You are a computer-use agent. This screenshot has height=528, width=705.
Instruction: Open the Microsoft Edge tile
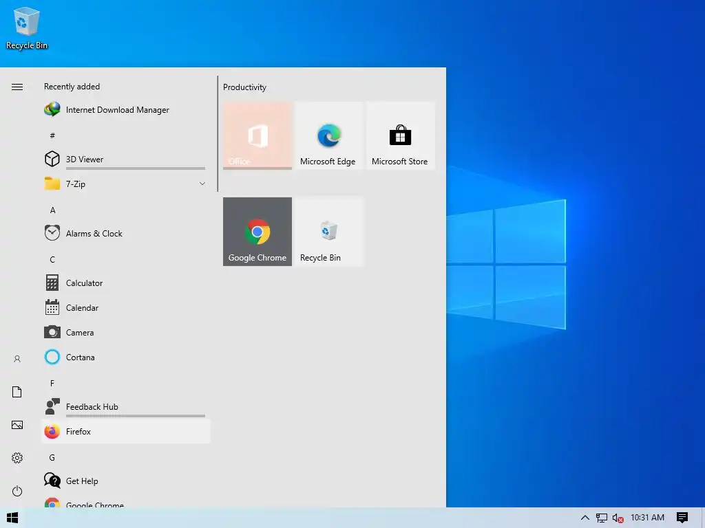pyautogui.click(x=328, y=135)
